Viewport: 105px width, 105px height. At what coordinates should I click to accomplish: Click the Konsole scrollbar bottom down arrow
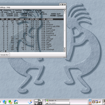click(x=65, y=51)
